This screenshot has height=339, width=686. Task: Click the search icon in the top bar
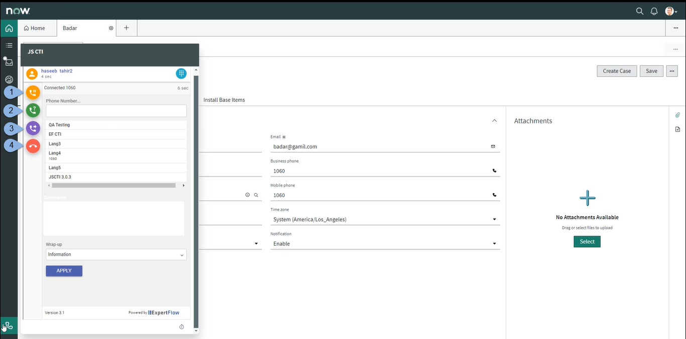639,11
